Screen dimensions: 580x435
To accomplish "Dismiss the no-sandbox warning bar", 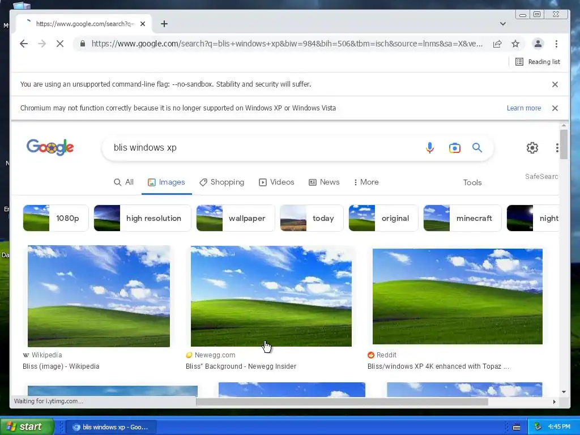I will click(x=555, y=84).
